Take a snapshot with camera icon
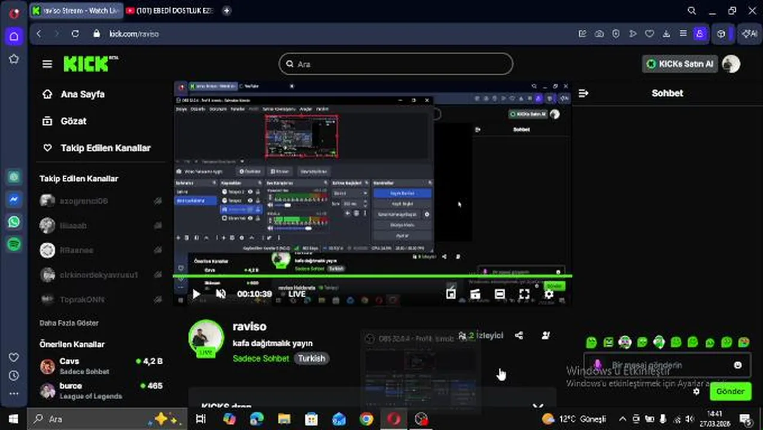This screenshot has width=763, height=430. click(x=599, y=34)
